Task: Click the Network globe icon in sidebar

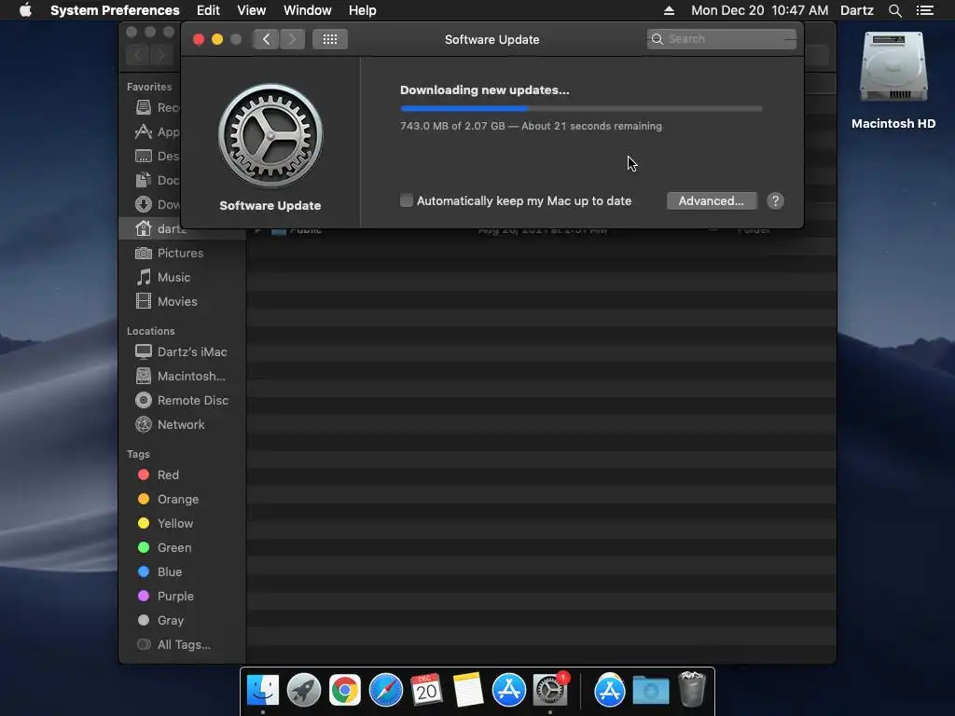Action: [143, 425]
